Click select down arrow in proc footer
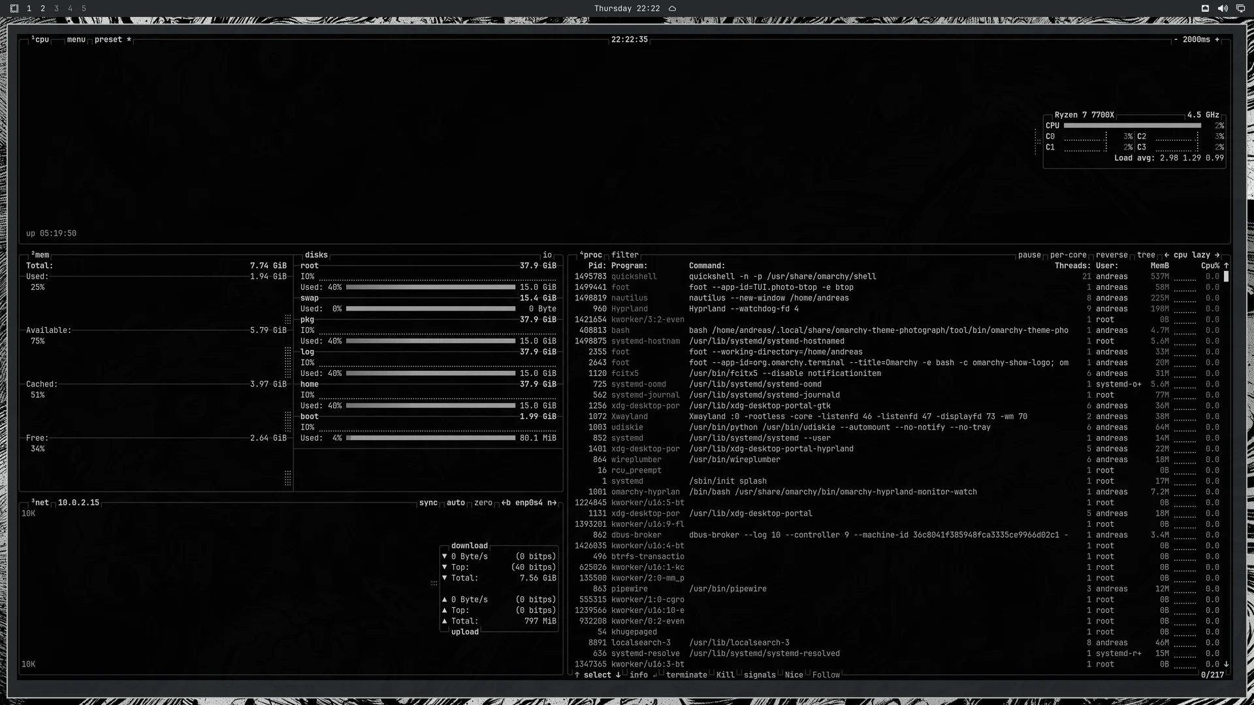Image resolution: width=1254 pixels, height=705 pixels. [618, 675]
